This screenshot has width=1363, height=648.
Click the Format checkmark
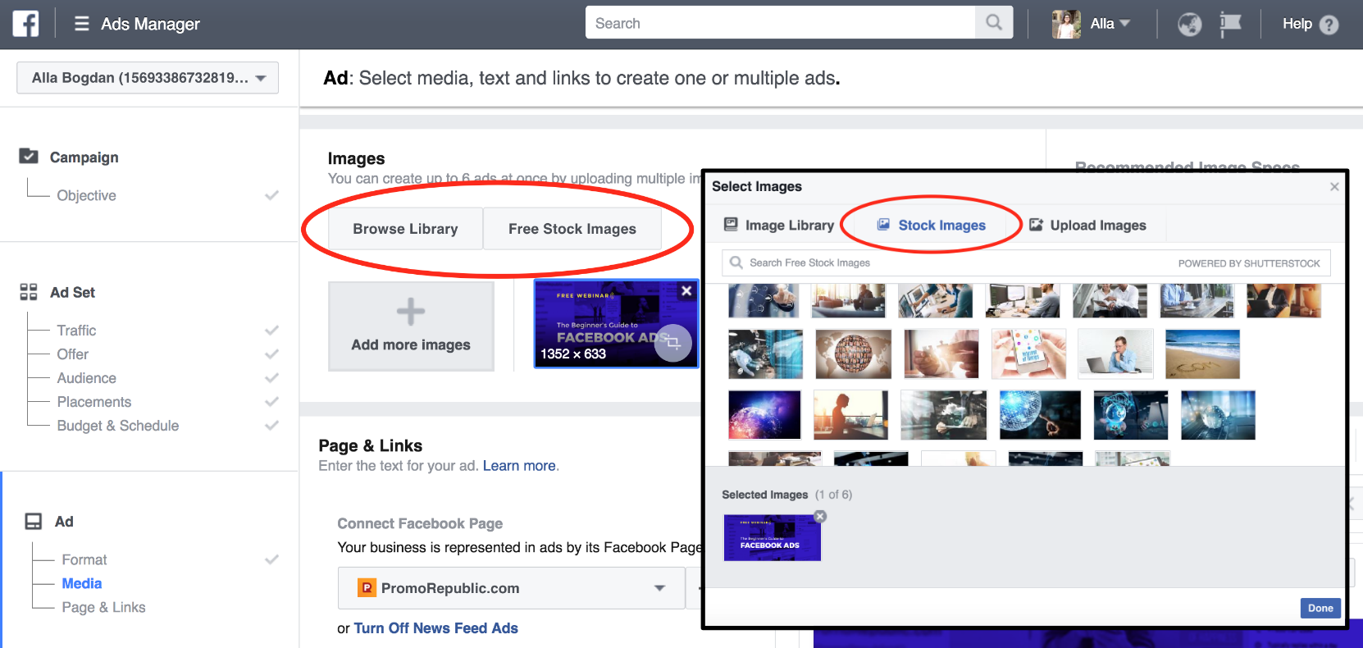click(x=271, y=559)
